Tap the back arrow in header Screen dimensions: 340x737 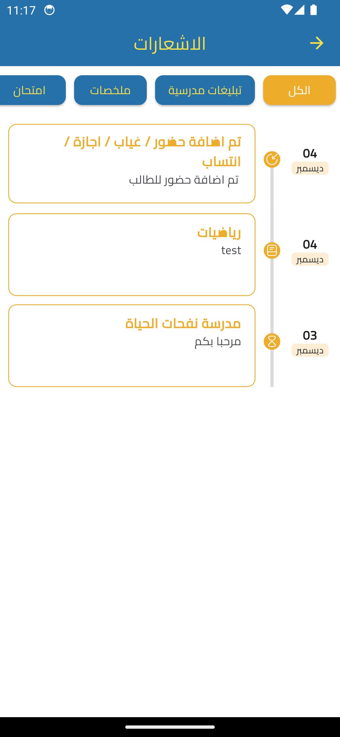[316, 43]
